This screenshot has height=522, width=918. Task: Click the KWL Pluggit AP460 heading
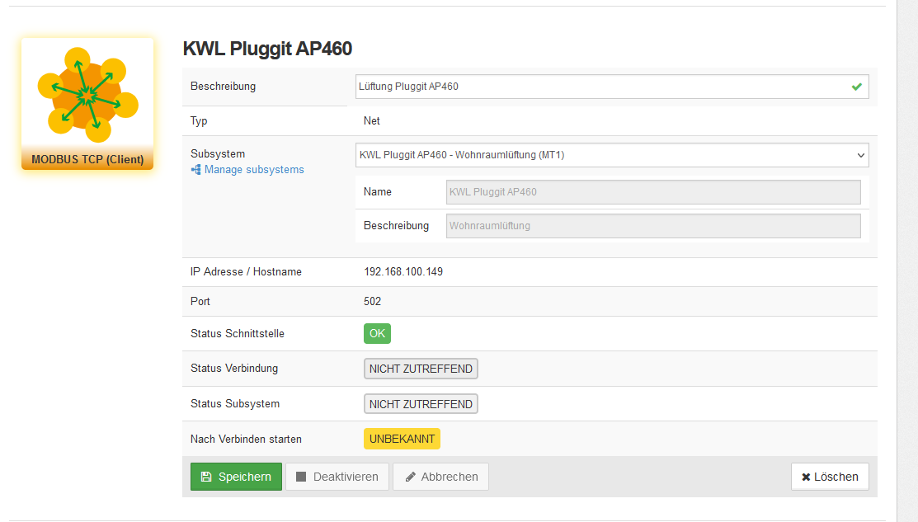tap(267, 49)
